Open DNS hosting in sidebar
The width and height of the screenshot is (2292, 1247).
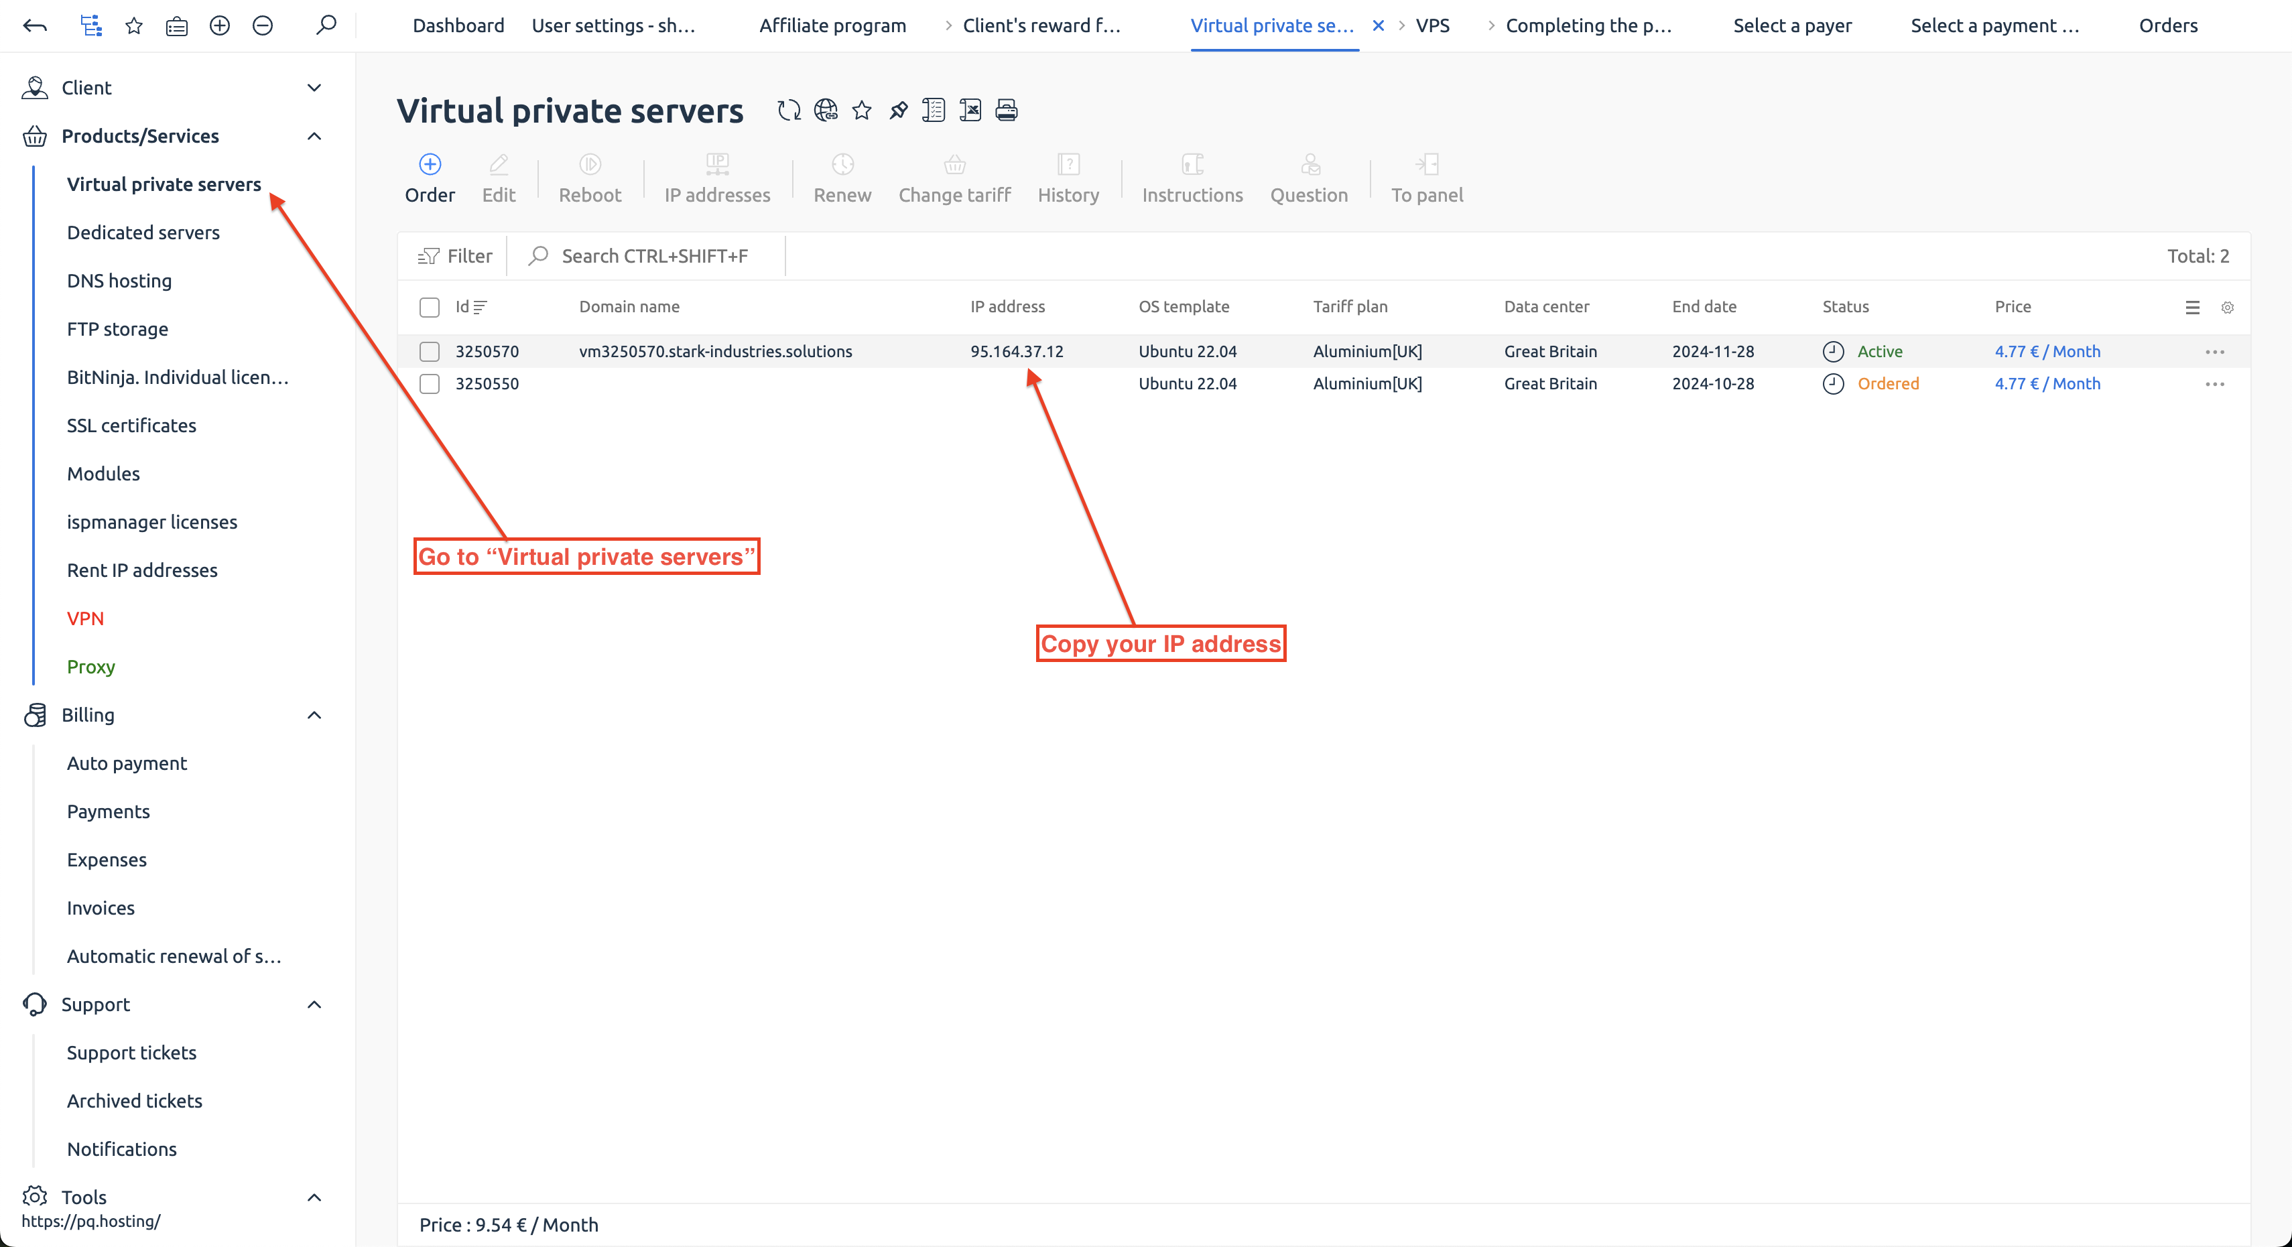pyautogui.click(x=119, y=280)
